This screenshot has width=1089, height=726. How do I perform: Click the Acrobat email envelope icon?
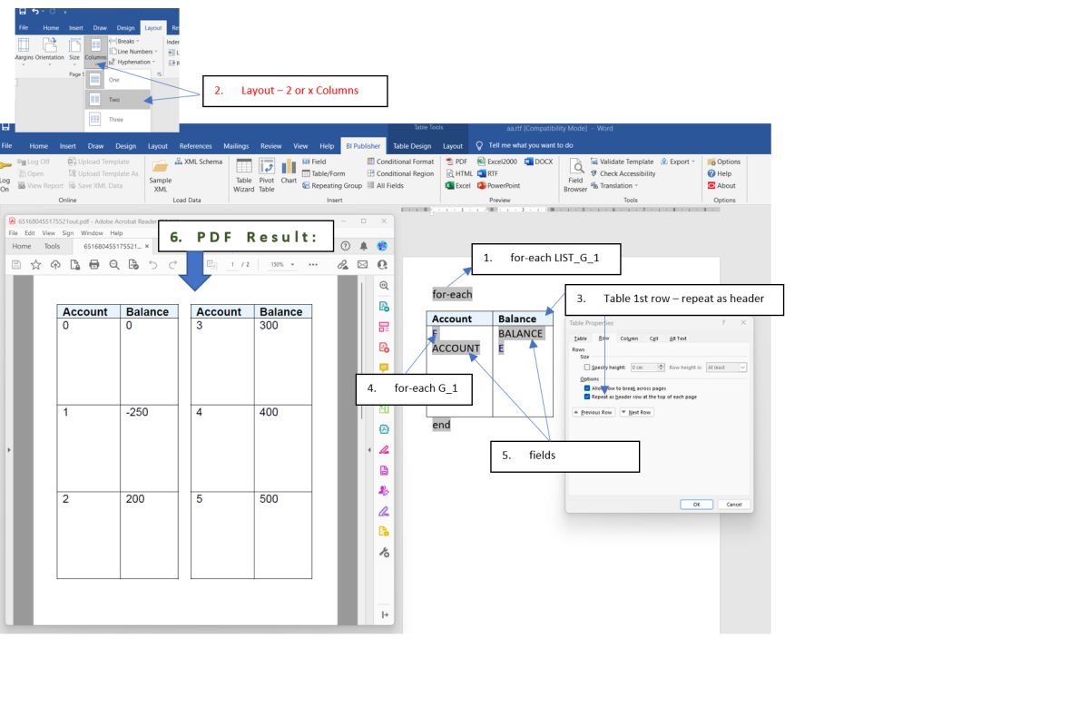(362, 264)
